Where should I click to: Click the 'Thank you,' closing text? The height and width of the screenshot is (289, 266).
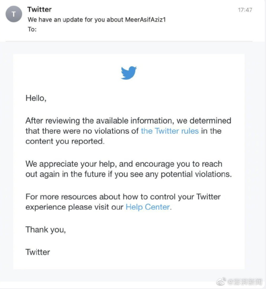pos(46,229)
